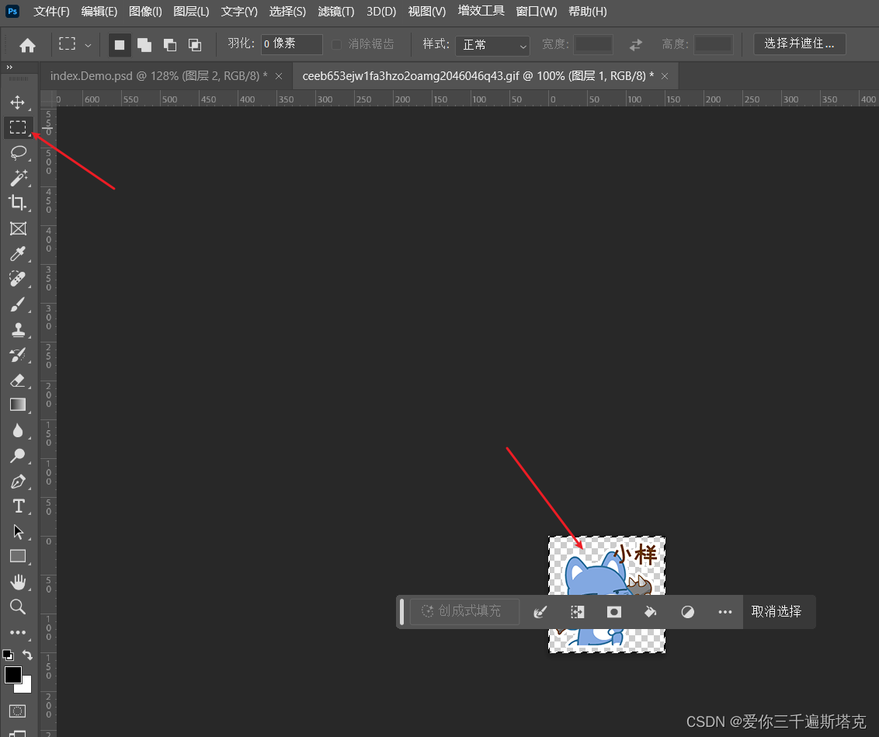Select the Crop tool
This screenshot has width=879, height=737.
tap(18, 203)
